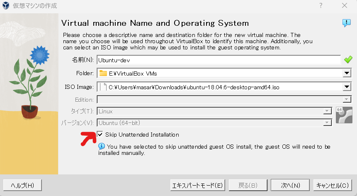This screenshot has height=196, width=357.
Task: Click the ヘルプ(H) help button
Action: coord(22,185)
